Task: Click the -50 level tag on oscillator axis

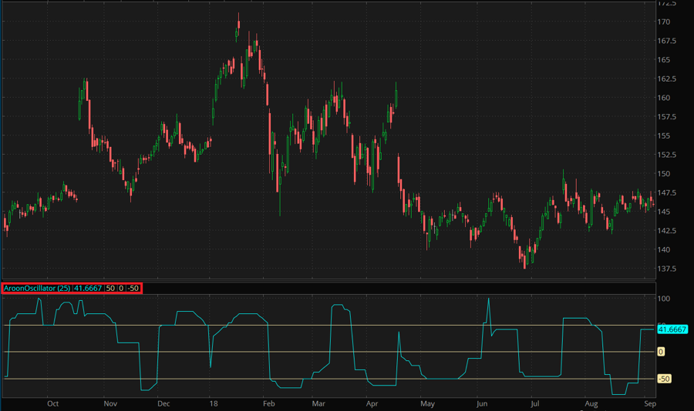Action: (664, 379)
